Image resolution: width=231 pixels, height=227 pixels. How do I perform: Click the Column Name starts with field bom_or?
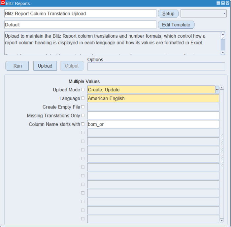coord(153,124)
